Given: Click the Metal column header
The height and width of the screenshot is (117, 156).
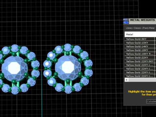Looking at the screenshot, I should coord(139,34).
